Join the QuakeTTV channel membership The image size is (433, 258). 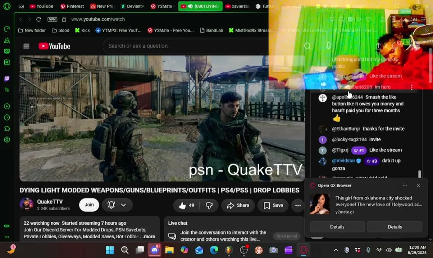89,205
